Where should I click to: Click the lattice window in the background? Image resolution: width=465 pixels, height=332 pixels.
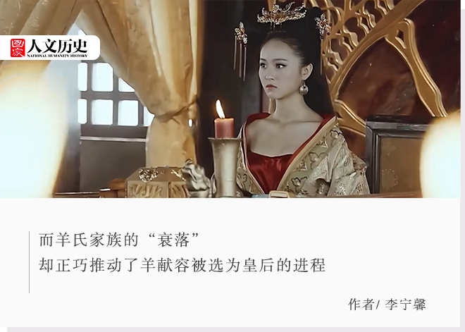point(112,94)
